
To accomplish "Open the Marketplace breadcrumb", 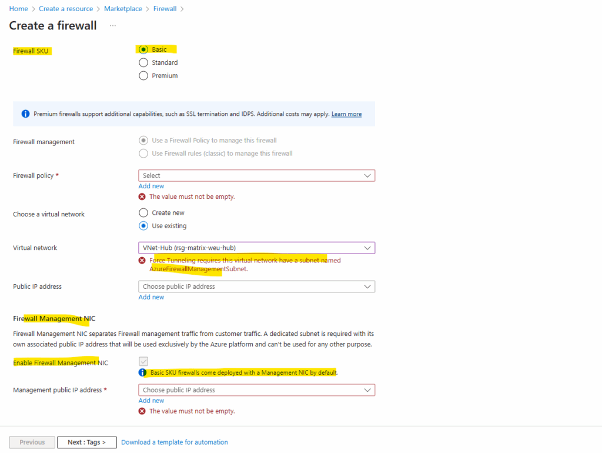I will 123,9.
